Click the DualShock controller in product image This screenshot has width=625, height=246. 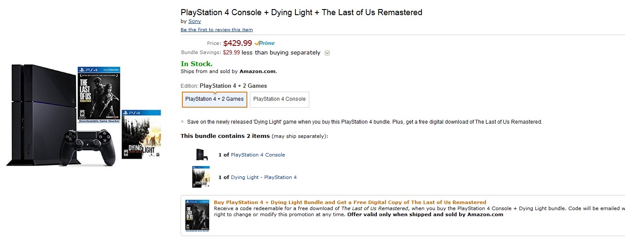click(x=89, y=148)
